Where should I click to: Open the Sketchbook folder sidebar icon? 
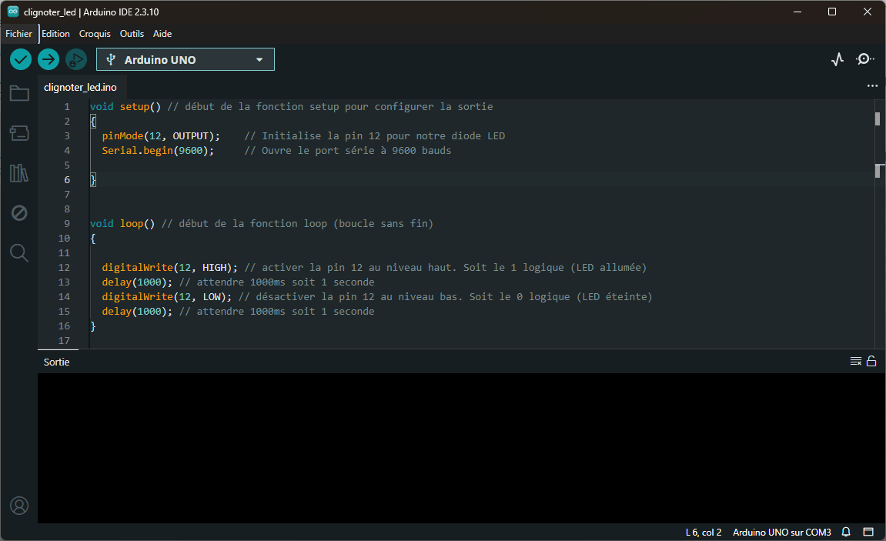coord(19,93)
